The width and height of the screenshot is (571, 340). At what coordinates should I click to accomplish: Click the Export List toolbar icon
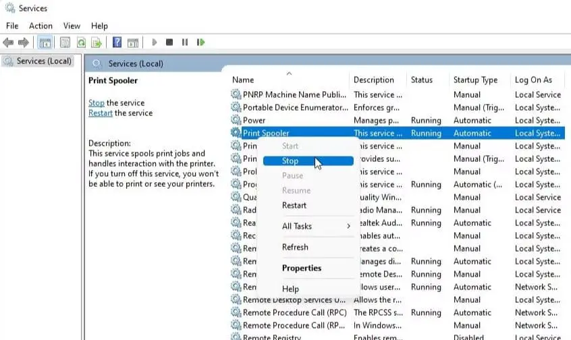(97, 42)
